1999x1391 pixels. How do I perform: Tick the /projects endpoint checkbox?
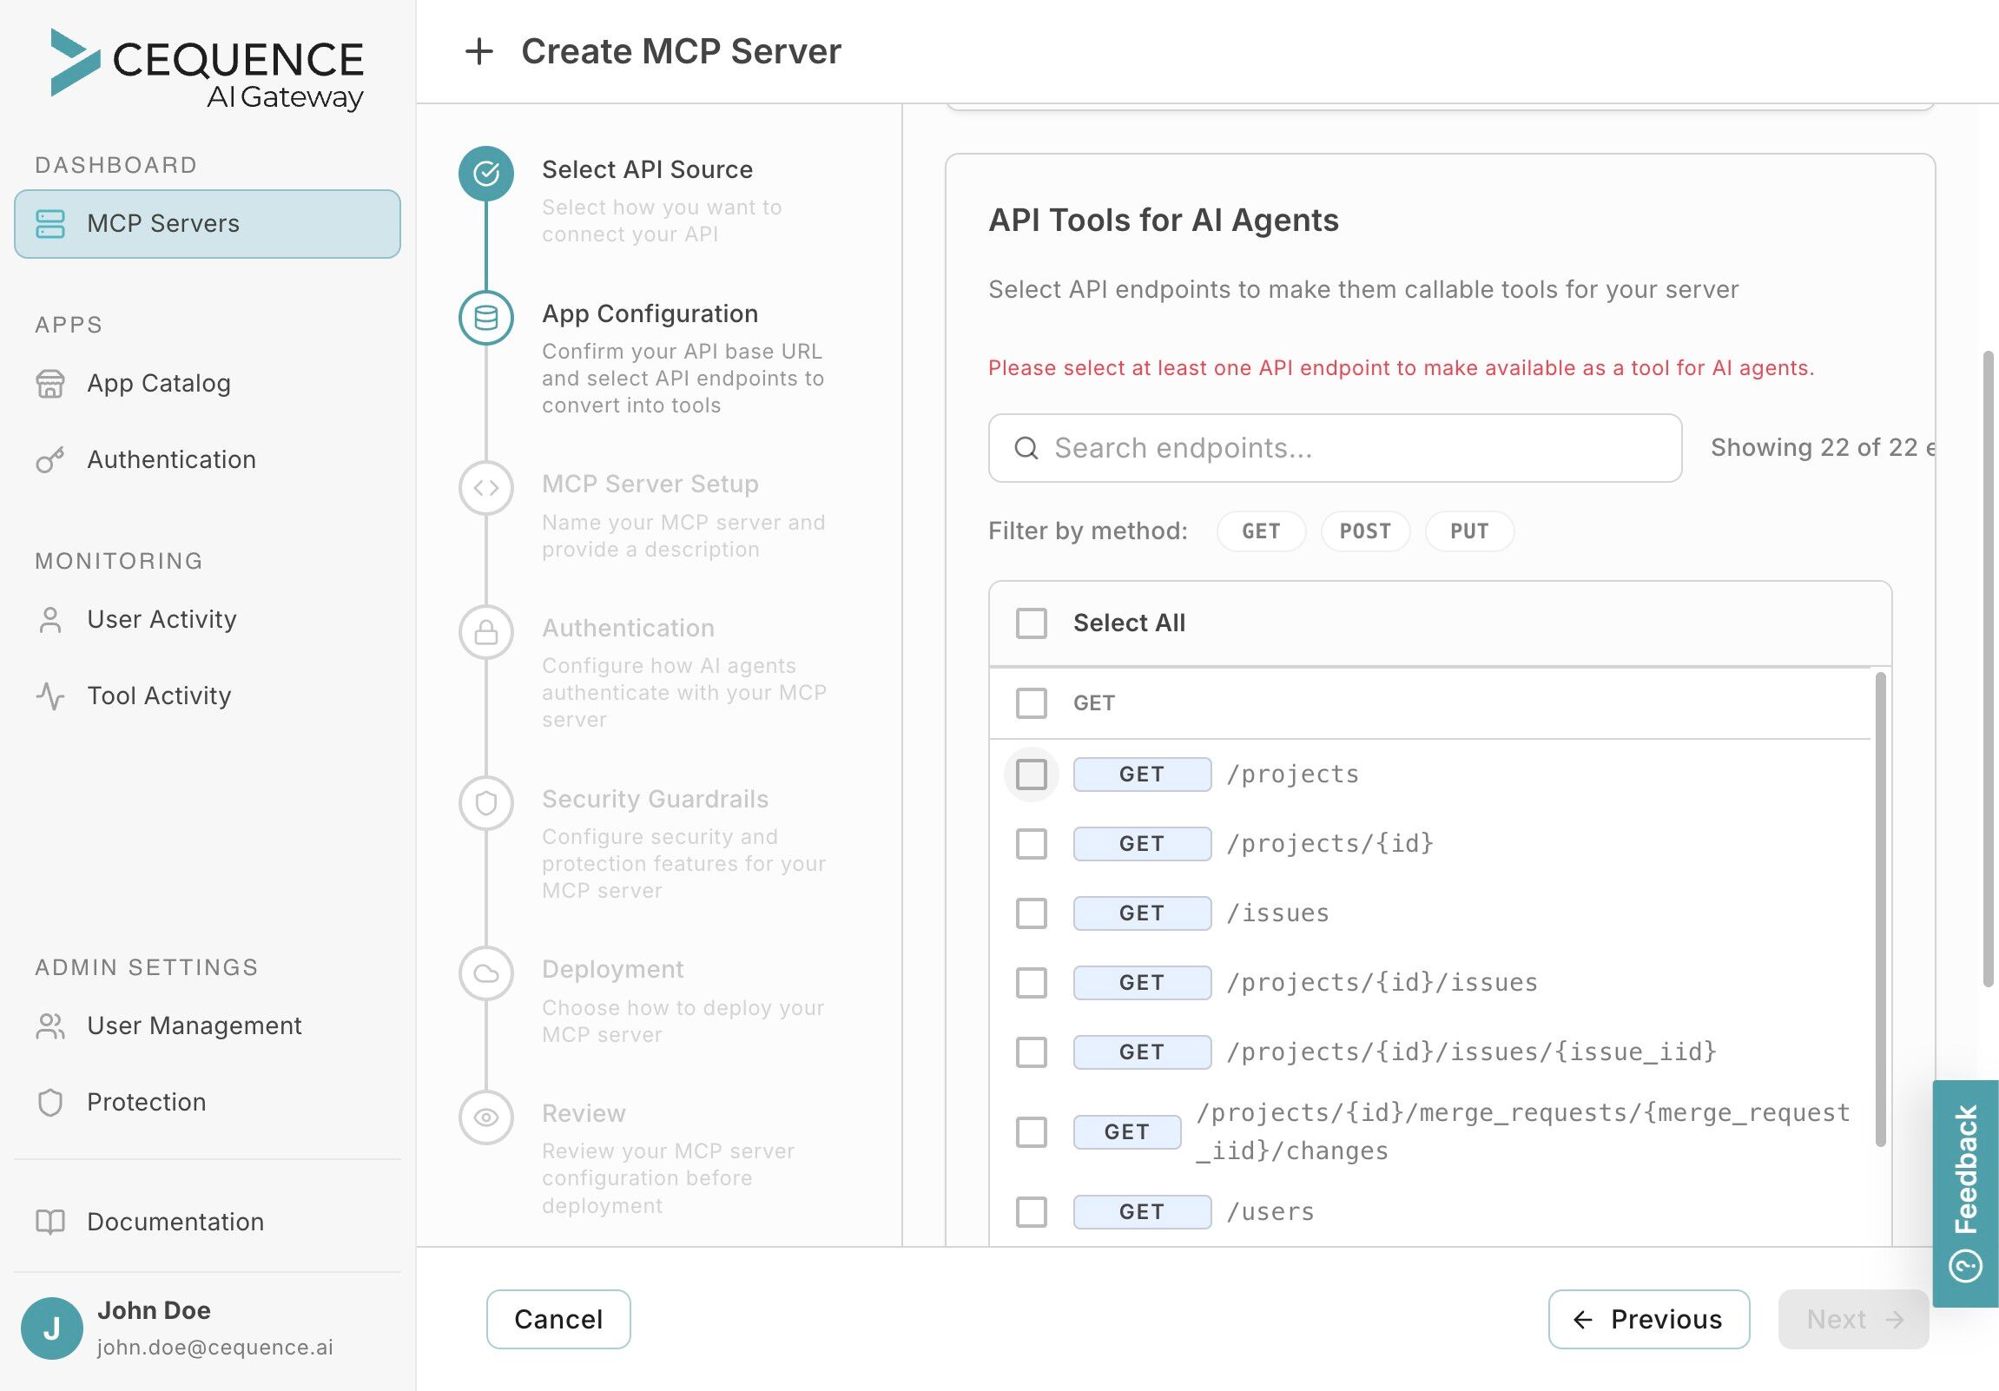[1032, 774]
